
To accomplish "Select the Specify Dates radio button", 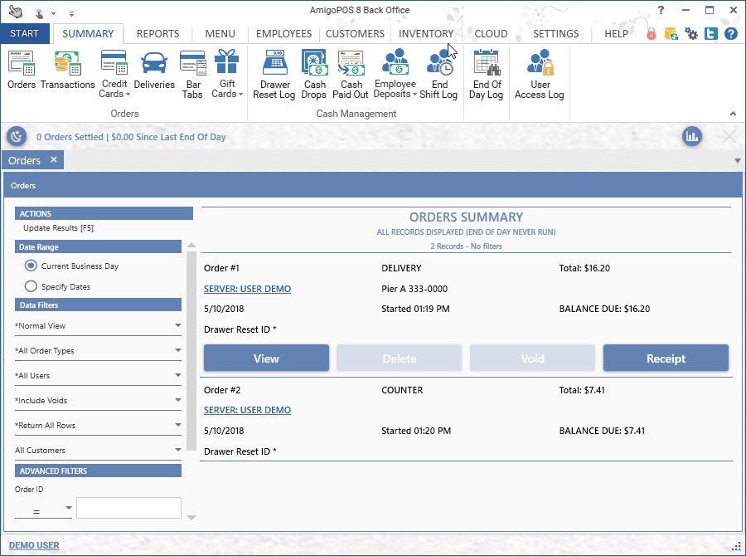I will [31, 286].
